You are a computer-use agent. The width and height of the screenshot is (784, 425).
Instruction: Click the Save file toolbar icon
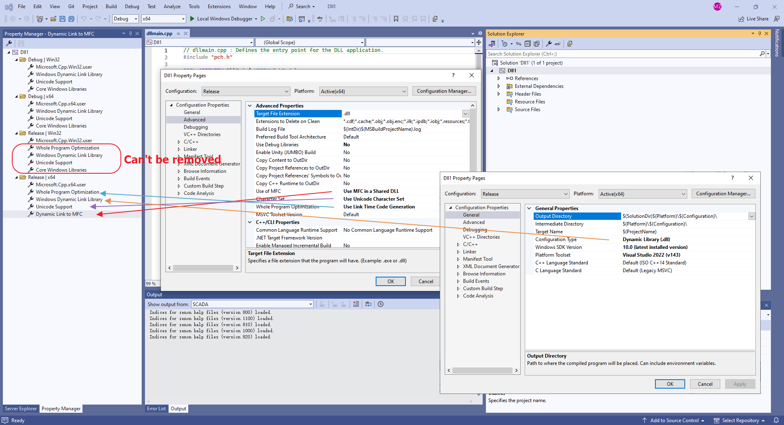tap(62, 19)
